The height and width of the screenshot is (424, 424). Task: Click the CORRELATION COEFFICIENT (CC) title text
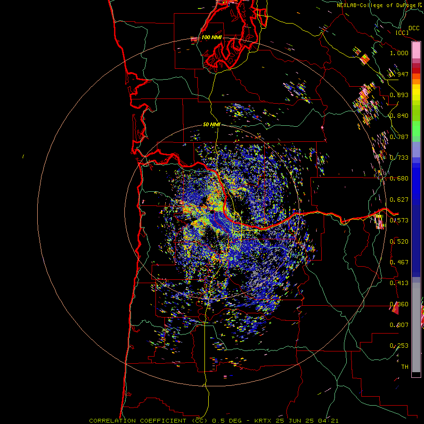(x=148, y=421)
